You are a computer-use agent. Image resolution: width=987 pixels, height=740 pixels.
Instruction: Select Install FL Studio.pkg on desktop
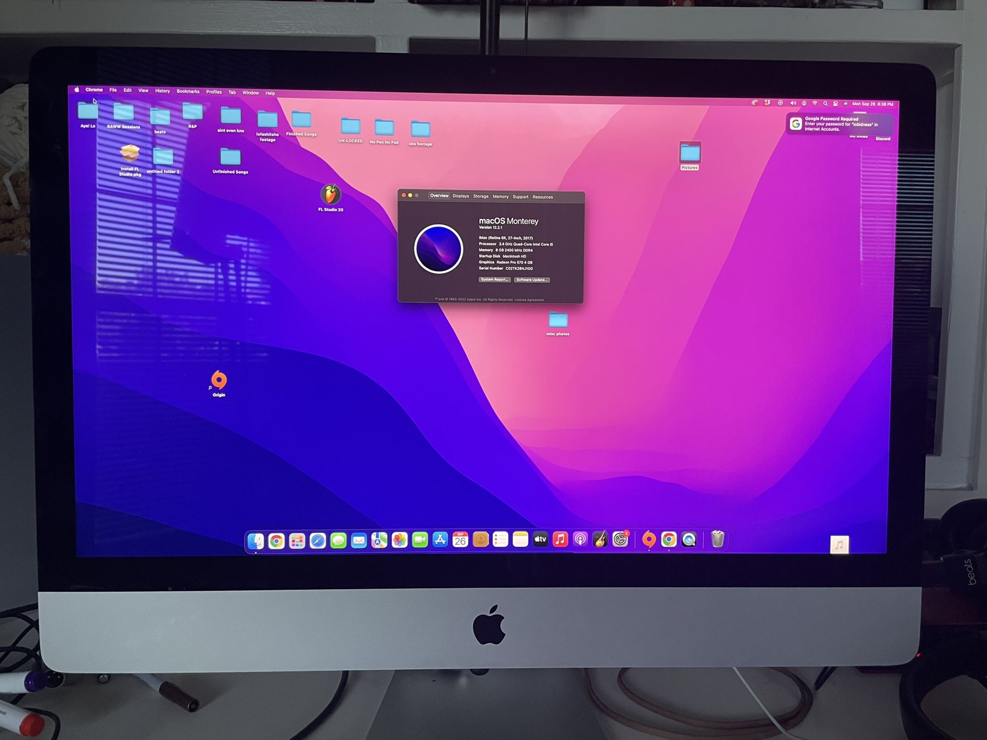coord(130,160)
